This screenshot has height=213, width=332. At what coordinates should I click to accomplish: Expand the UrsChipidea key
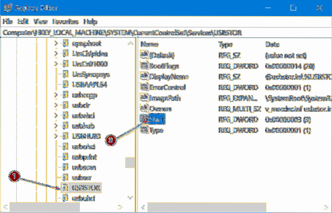pyautogui.click(x=56, y=54)
